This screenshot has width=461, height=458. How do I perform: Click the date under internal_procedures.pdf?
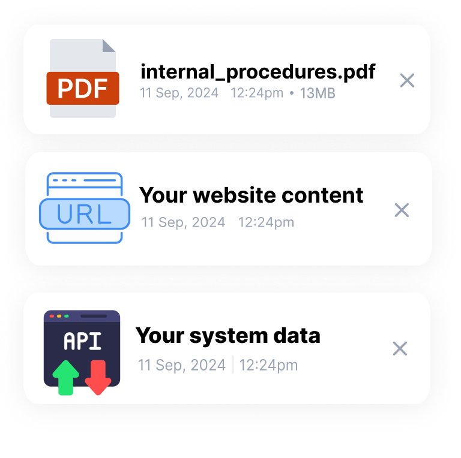click(179, 94)
